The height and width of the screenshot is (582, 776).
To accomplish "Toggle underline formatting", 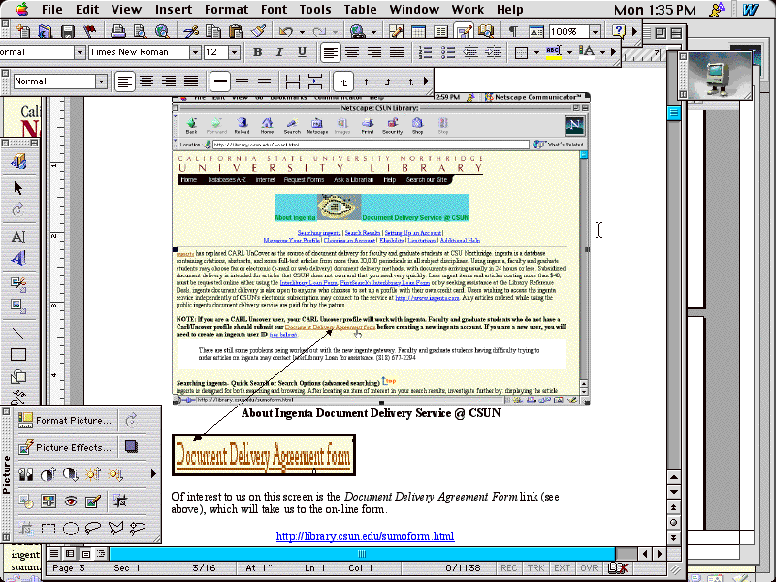I will click(x=302, y=52).
